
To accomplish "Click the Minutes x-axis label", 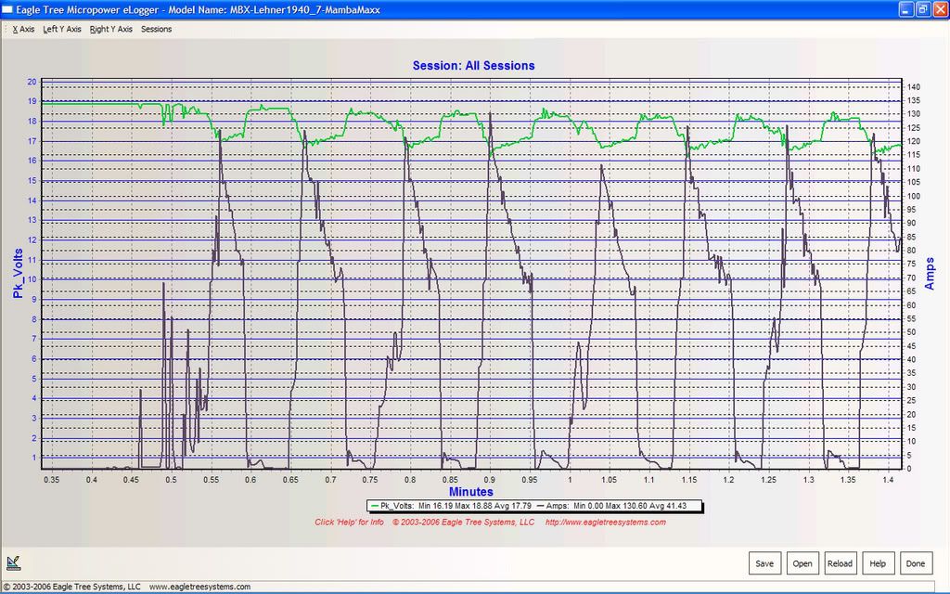I will pyautogui.click(x=473, y=491).
